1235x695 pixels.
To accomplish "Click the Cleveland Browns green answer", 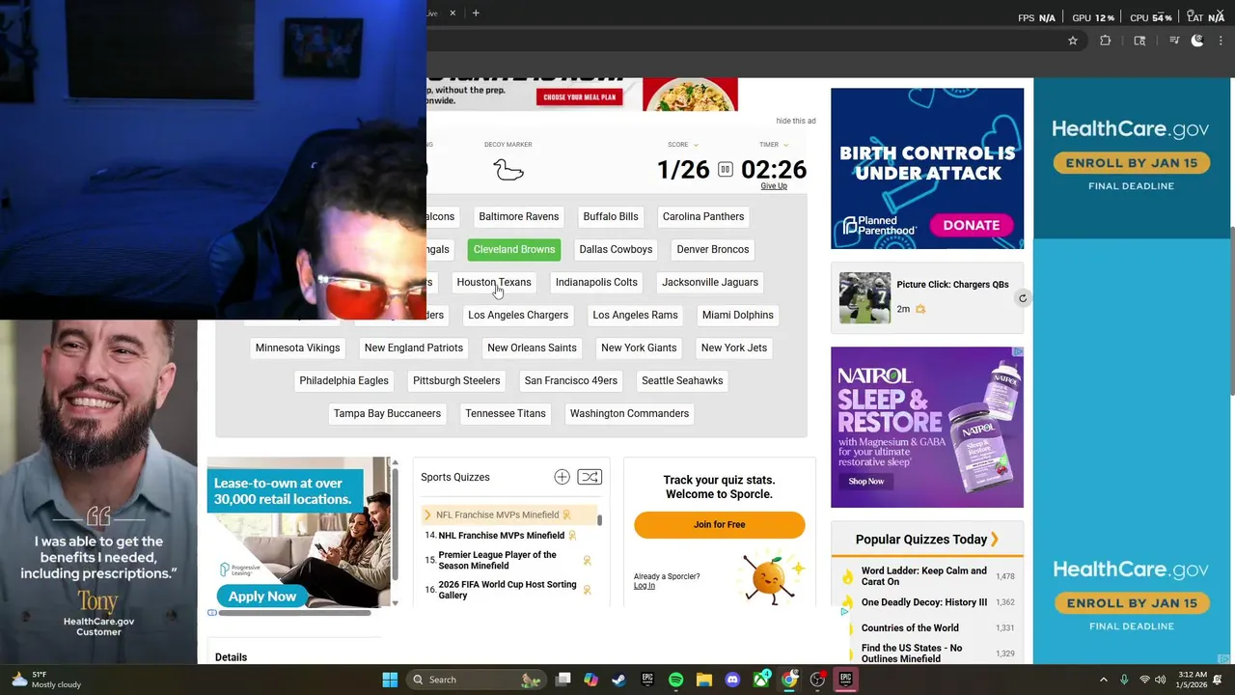I will 514,249.
